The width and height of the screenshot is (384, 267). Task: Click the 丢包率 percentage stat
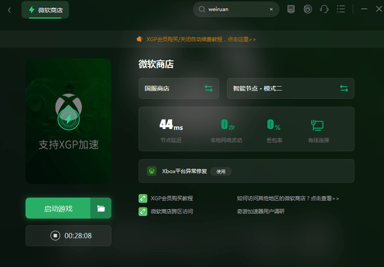(x=274, y=131)
